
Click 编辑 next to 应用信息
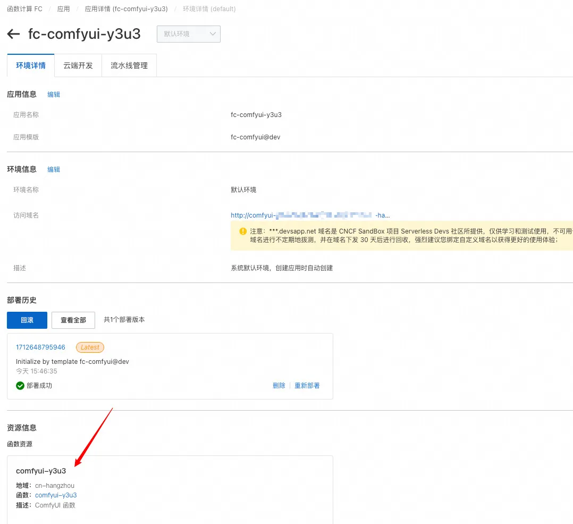click(54, 94)
